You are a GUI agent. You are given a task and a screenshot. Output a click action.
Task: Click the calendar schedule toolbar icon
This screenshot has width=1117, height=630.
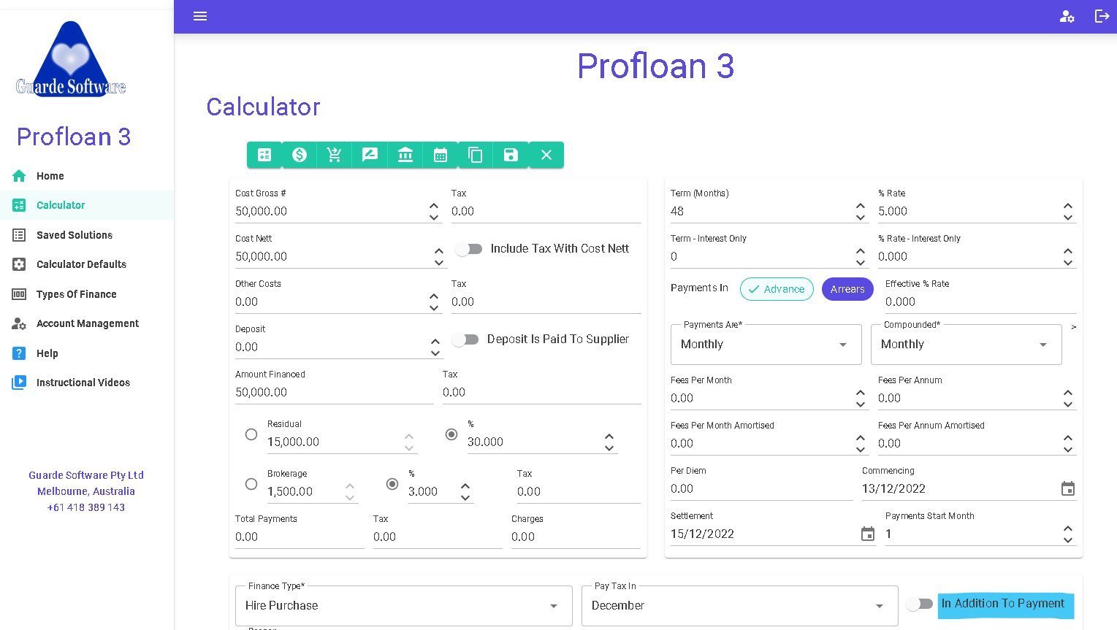click(441, 155)
